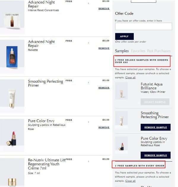Remove Pure Color Envy lipstick from cart
Screen dimensions: 178x187
click(104, 127)
